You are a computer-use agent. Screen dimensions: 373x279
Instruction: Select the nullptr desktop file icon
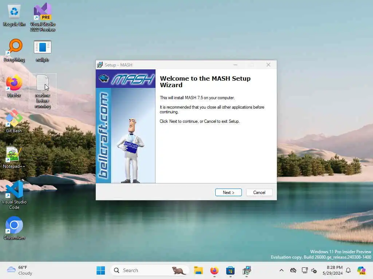pos(42,51)
